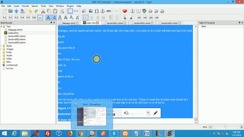Open the Edit menu
Viewport: 244px width, 137px height.
9,6
